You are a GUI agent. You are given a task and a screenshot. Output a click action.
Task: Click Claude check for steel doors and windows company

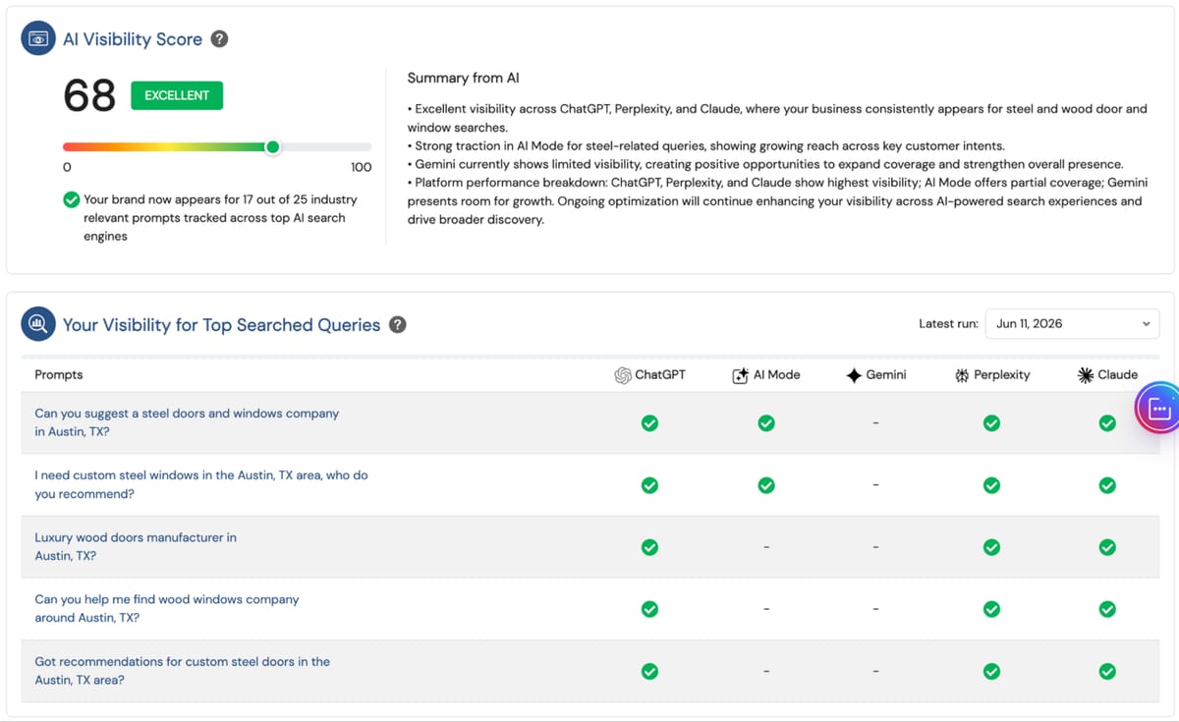pos(1107,423)
